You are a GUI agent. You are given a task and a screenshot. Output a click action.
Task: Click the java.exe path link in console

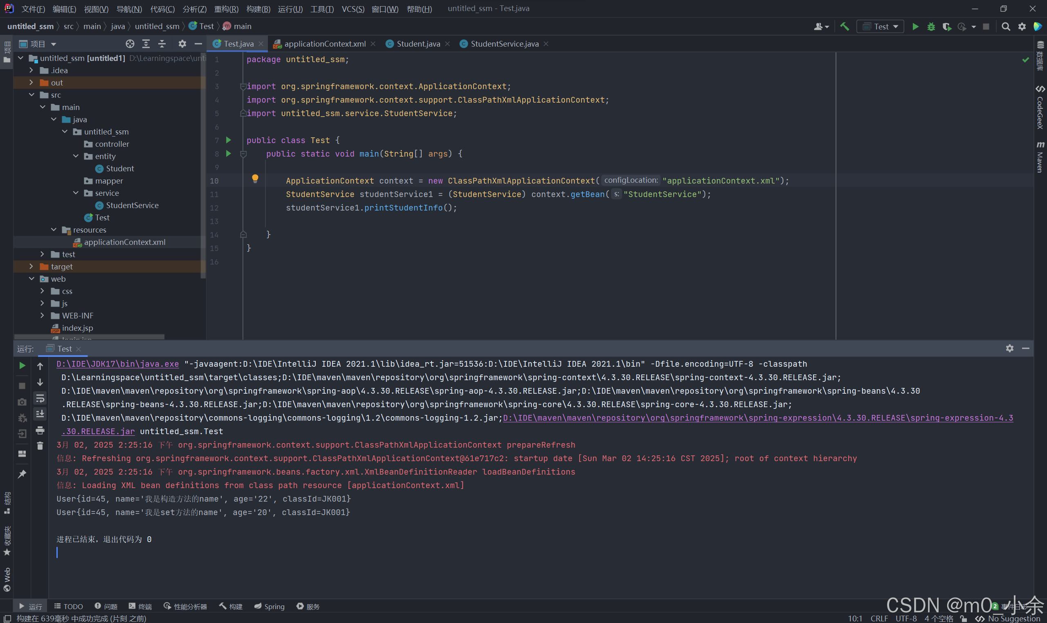pyautogui.click(x=118, y=364)
